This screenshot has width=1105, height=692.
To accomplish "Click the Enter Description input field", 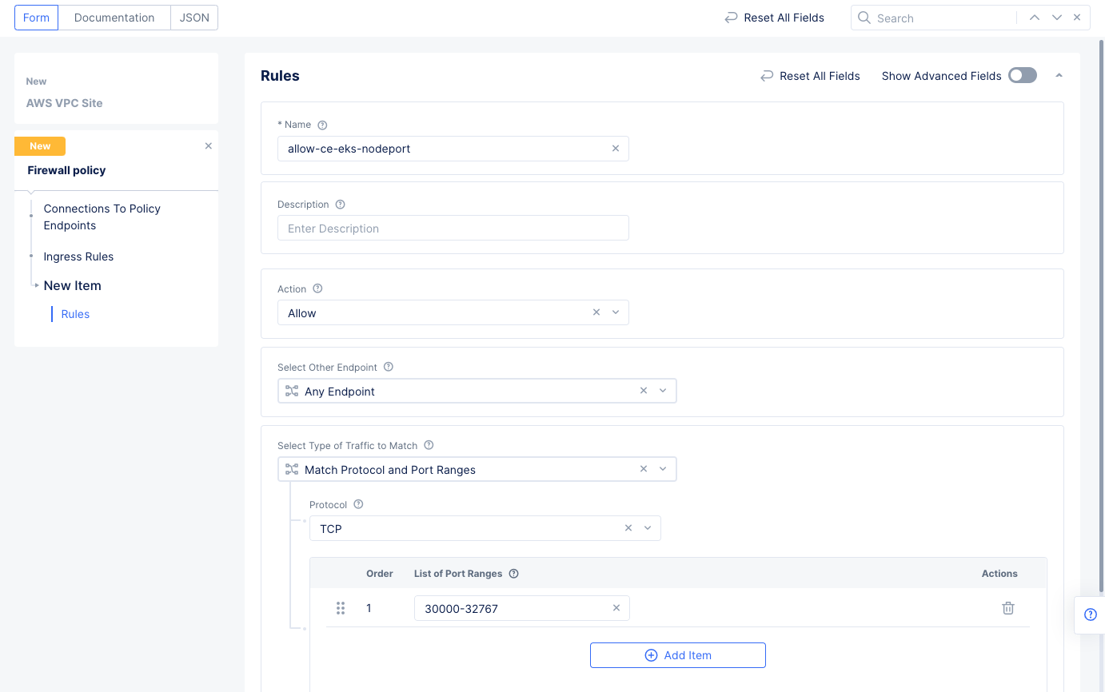I will pyautogui.click(x=453, y=229).
